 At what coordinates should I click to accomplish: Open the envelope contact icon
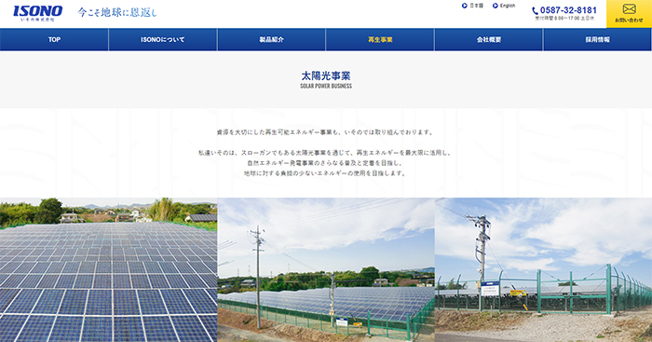click(629, 8)
